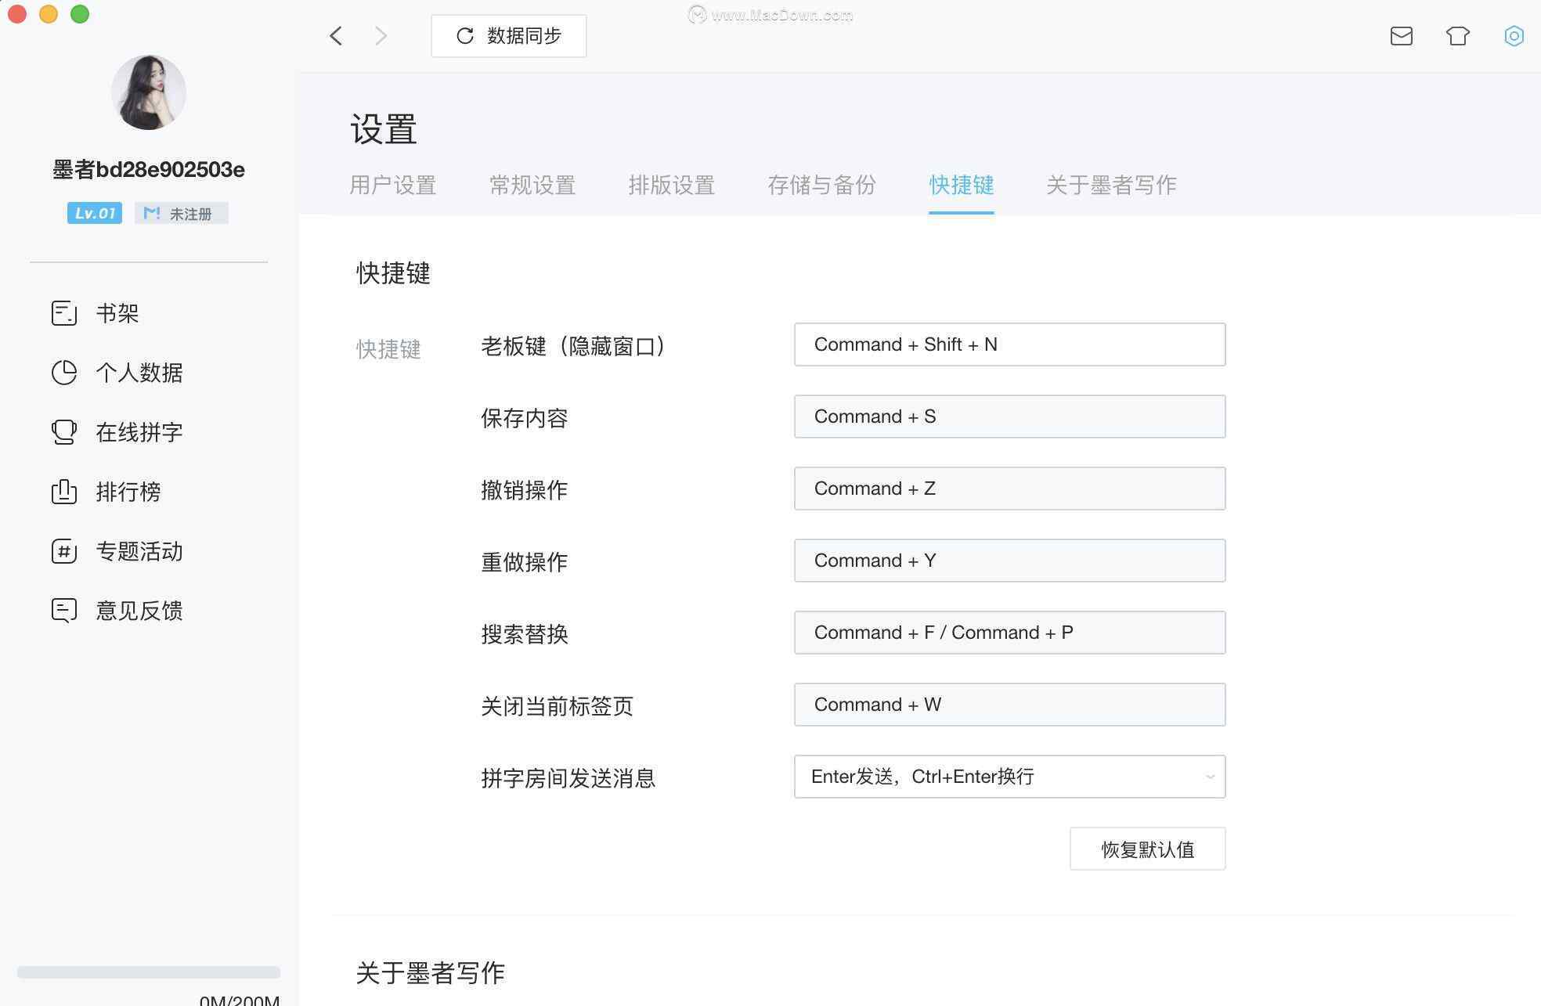Click the t-shirt skin theme icon
The width and height of the screenshot is (1541, 1006).
click(x=1457, y=36)
